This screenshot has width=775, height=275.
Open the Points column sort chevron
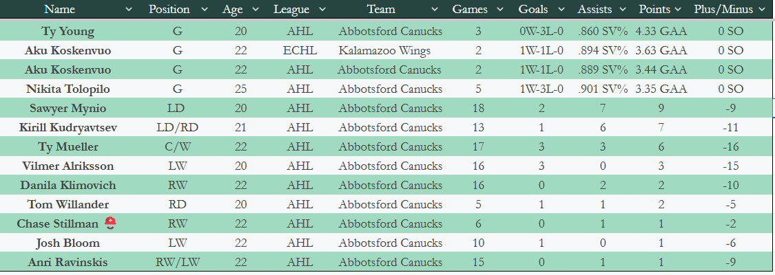(x=679, y=10)
